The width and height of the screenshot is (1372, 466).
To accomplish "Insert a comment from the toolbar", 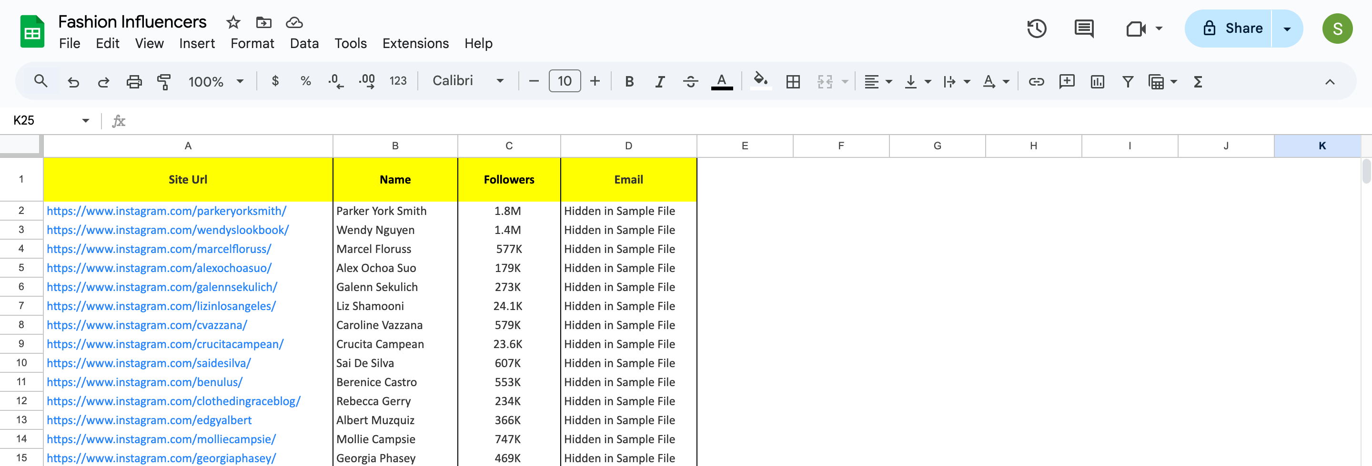I will point(1067,81).
